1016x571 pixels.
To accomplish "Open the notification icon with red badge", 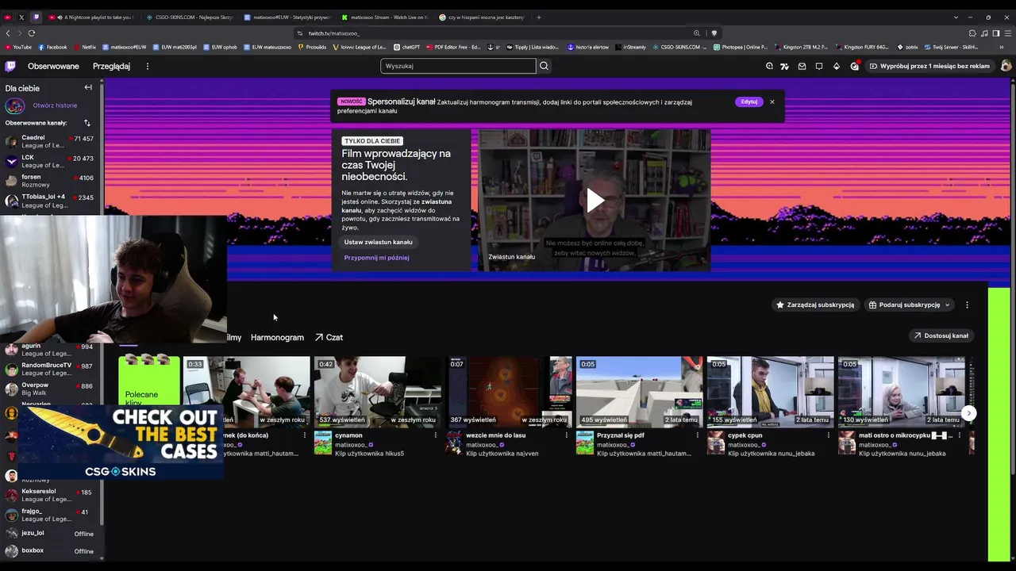I will [855, 66].
